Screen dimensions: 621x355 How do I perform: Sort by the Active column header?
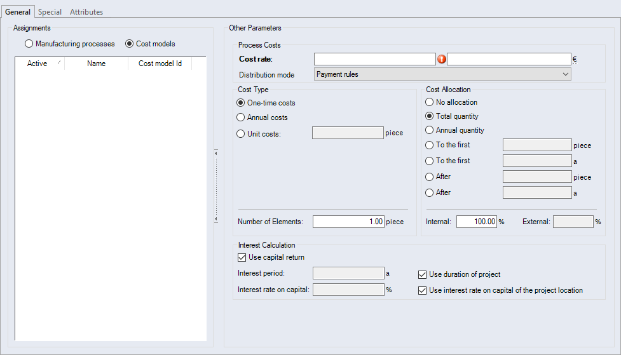[38, 64]
